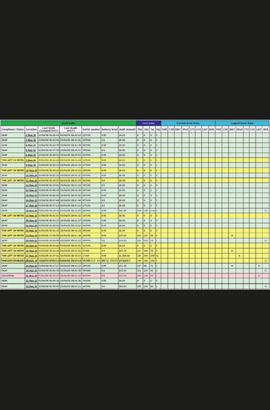Click the Last Audit column header

coord(70,129)
